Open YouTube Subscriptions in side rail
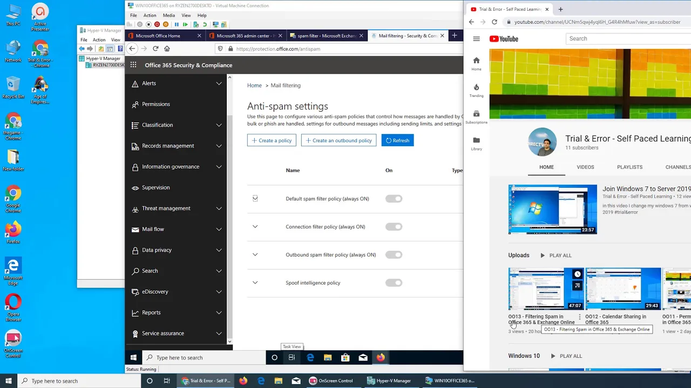The image size is (691, 388). click(x=476, y=117)
